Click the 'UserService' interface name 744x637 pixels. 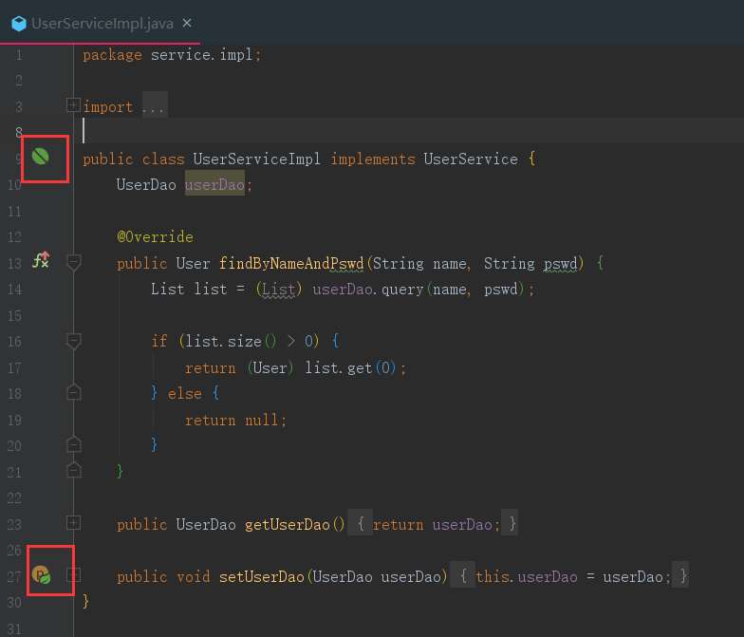471,159
